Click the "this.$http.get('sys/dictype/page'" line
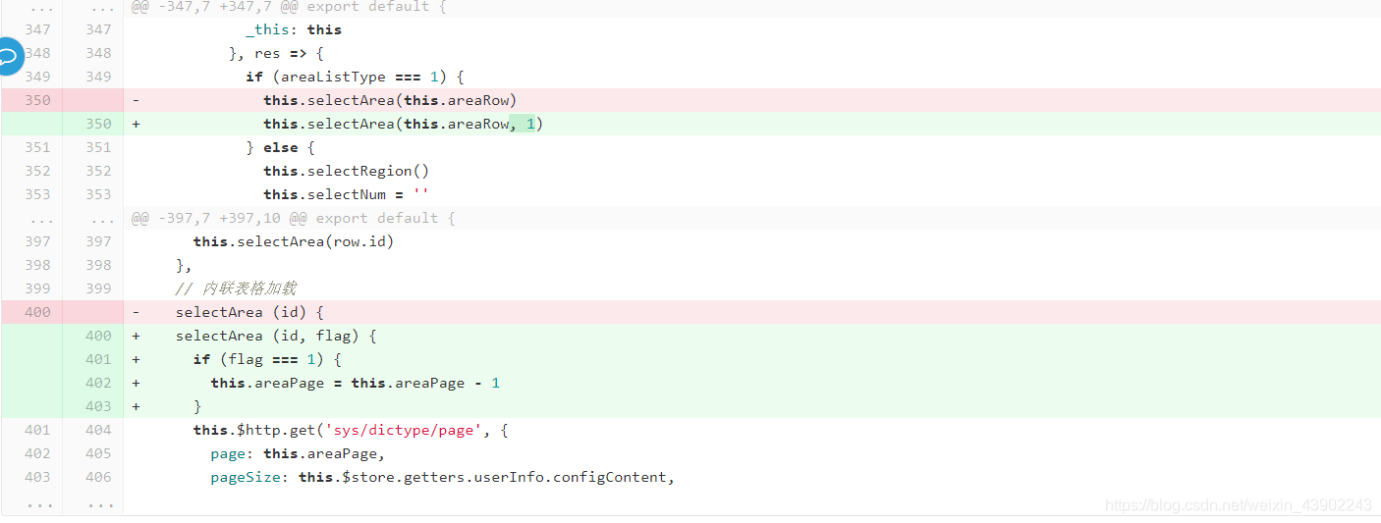This screenshot has height=523, width=1381. (351, 430)
